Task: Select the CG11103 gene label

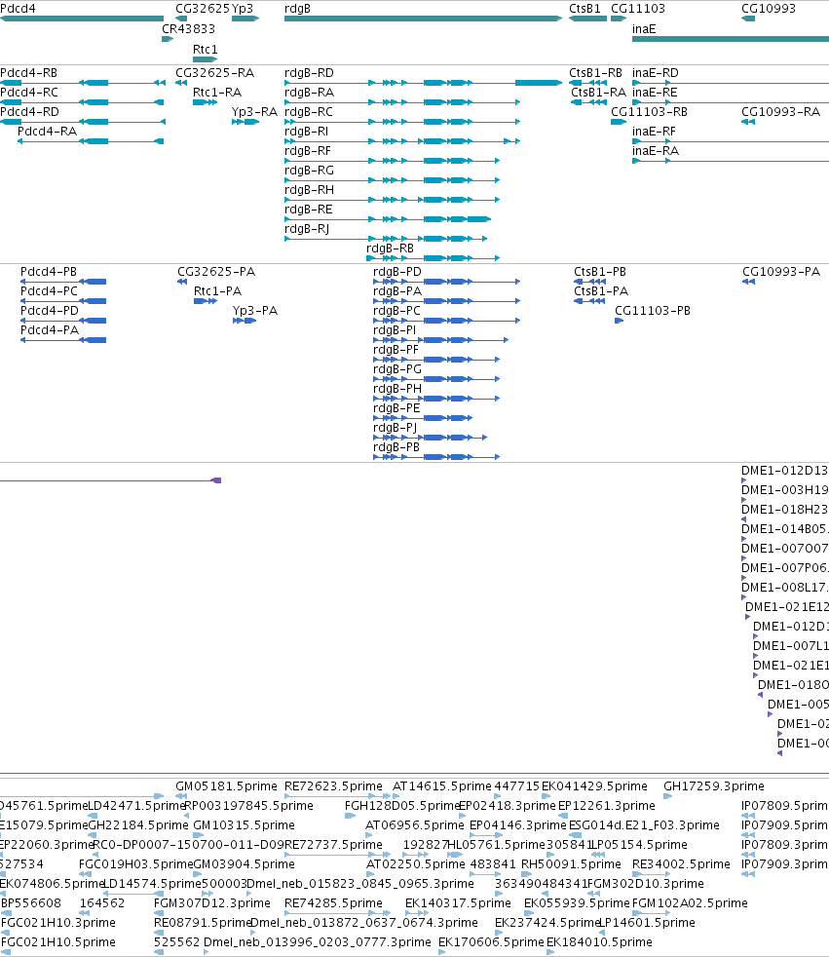Action: (x=638, y=9)
